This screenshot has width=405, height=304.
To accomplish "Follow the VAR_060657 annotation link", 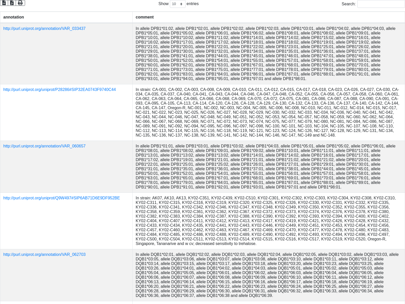I will [x=44, y=146].
